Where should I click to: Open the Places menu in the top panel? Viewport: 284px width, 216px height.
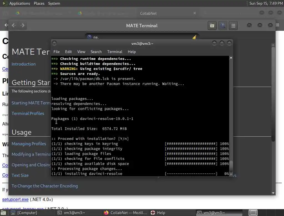(x=39, y=3)
